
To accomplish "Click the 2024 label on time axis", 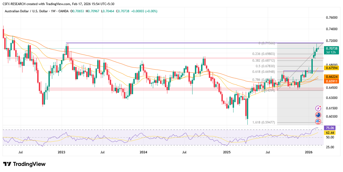I will pos(143,152).
